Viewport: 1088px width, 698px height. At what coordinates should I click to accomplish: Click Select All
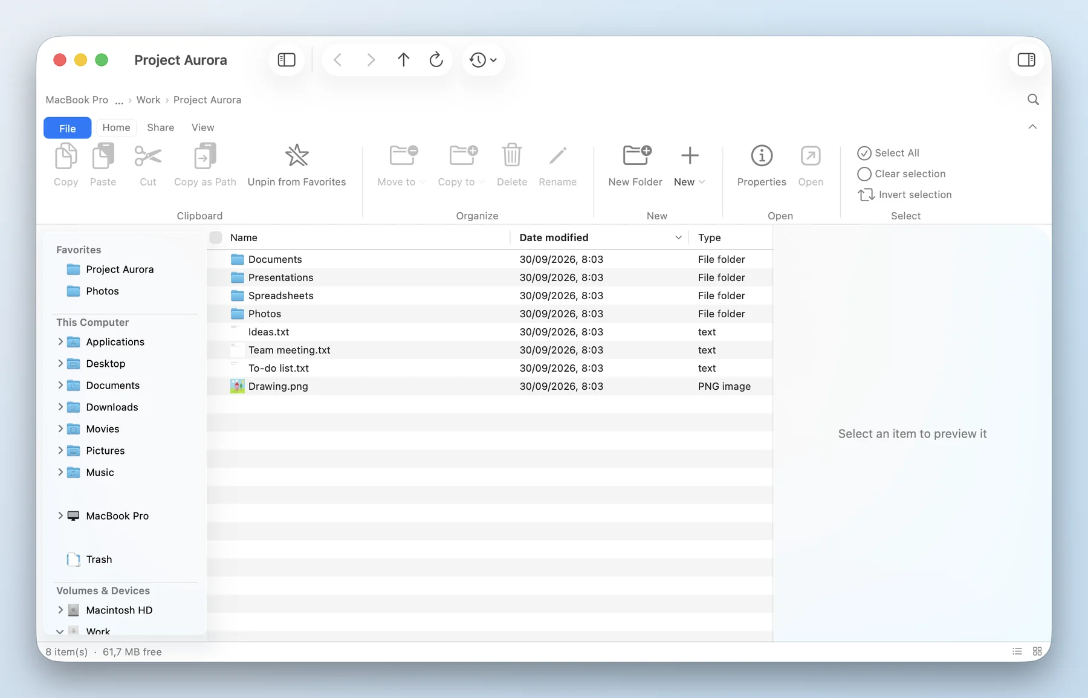(x=888, y=153)
